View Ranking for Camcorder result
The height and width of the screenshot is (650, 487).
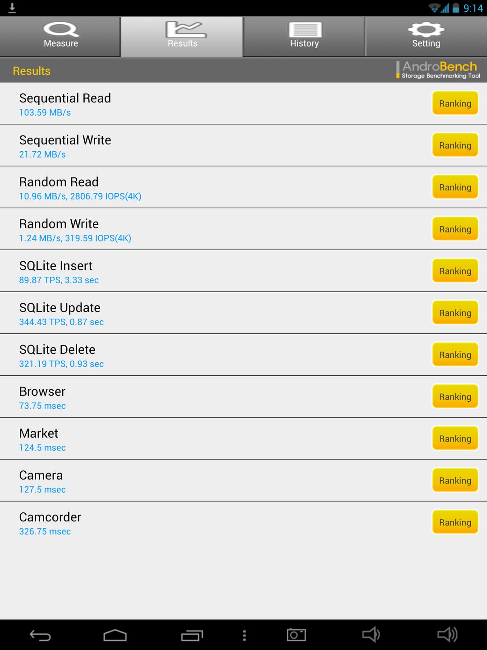455,522
